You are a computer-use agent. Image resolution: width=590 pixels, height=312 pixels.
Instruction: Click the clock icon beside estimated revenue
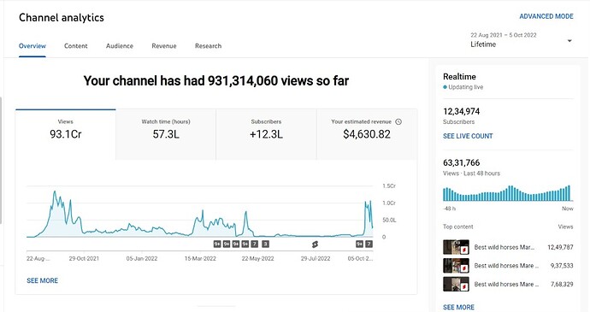point(398,121)
